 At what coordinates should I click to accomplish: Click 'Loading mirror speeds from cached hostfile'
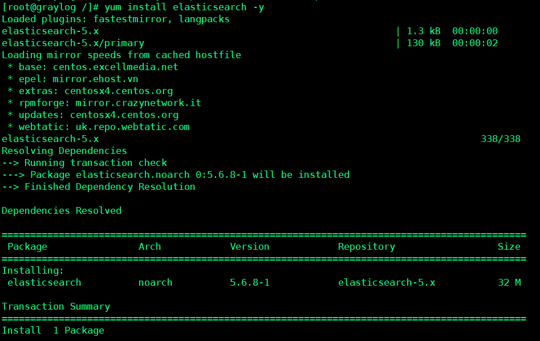[121, 55]
